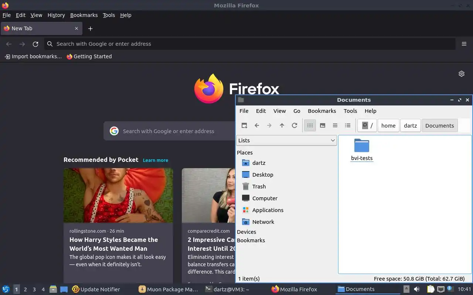Switch to virtual desktop 3
The width and height of the screenshot is (473, 295).
coord(34,289)
